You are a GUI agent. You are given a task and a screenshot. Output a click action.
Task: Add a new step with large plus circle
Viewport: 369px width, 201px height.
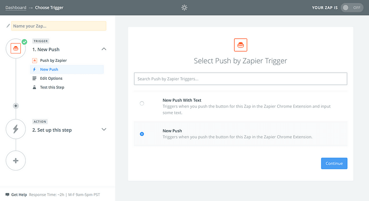(x=16, y=160)
